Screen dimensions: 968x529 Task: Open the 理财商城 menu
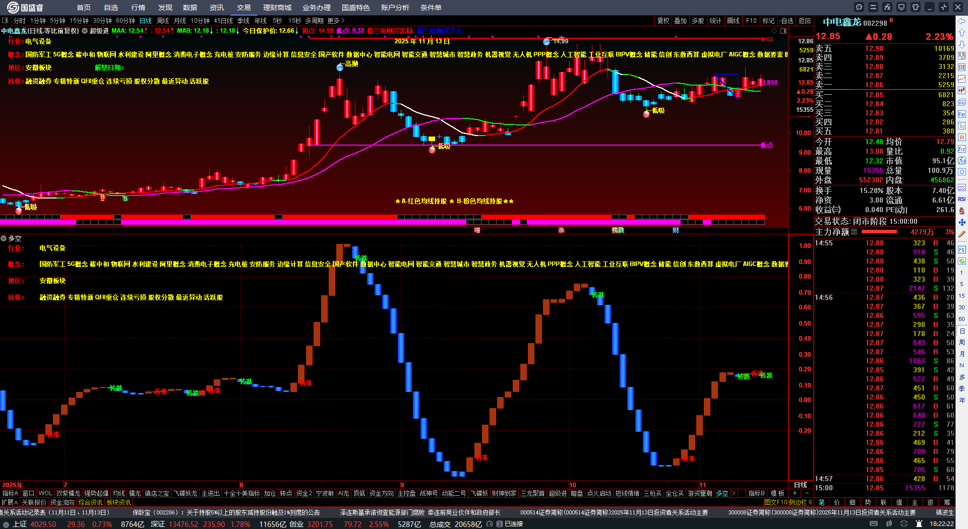(277, 8)
